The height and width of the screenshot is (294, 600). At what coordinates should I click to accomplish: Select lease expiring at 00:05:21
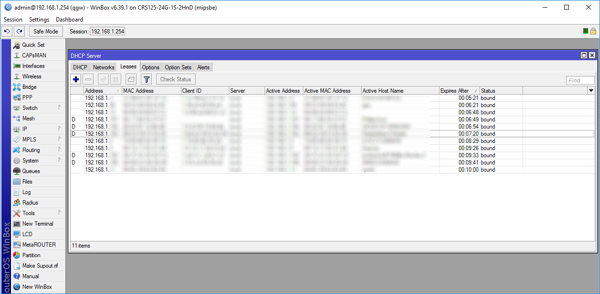332,98
